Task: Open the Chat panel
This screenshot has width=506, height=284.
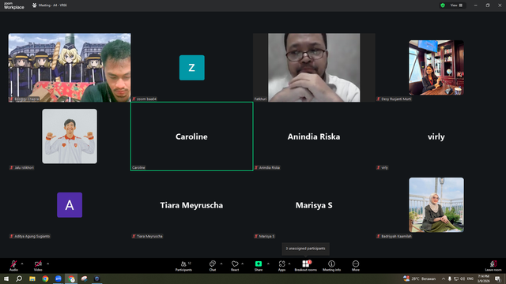Action: [213, 266]
